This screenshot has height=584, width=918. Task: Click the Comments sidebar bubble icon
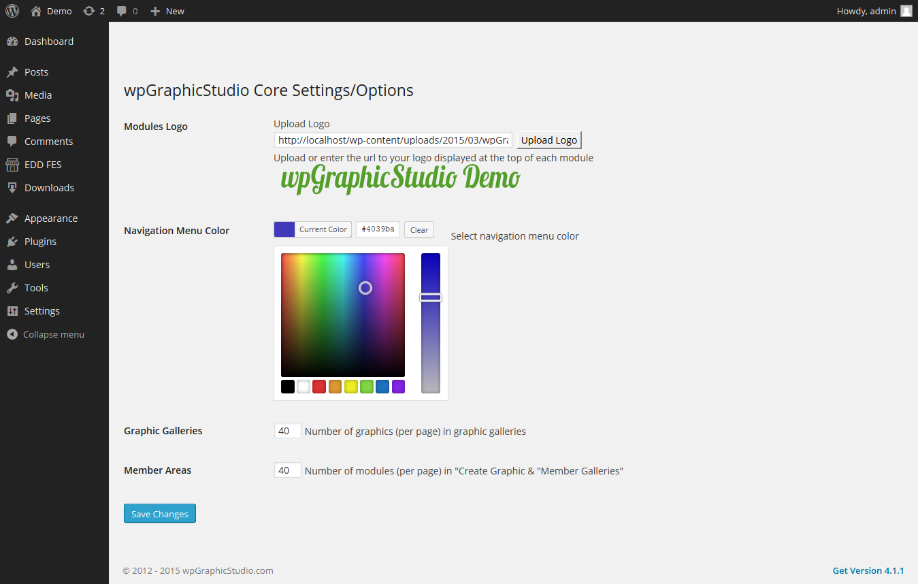pos(12,142)
